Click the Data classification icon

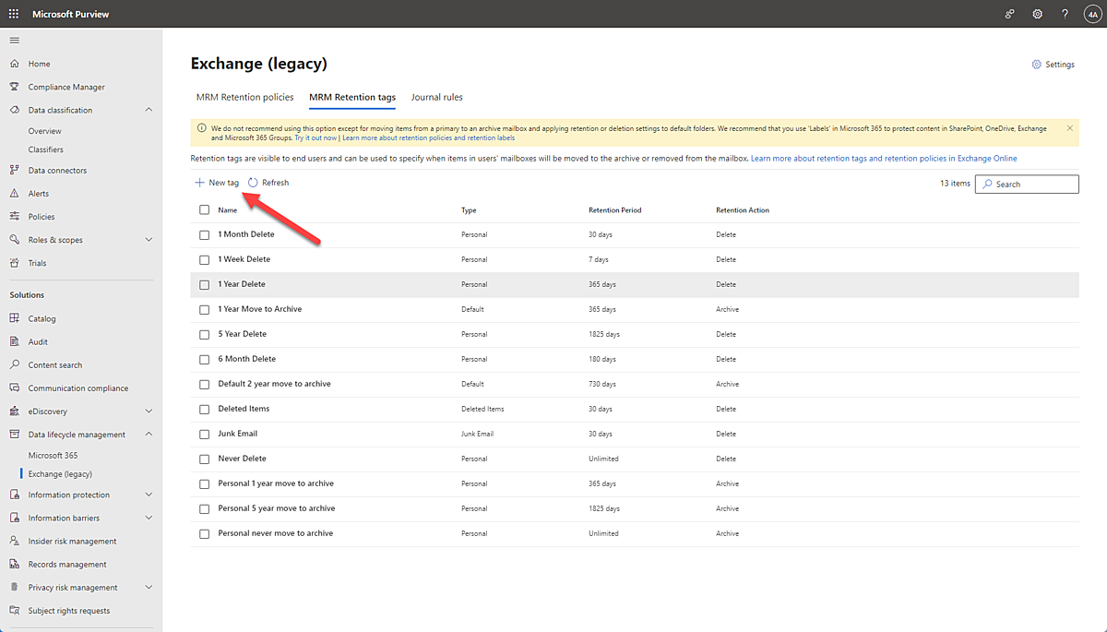[x=14, y=110]
